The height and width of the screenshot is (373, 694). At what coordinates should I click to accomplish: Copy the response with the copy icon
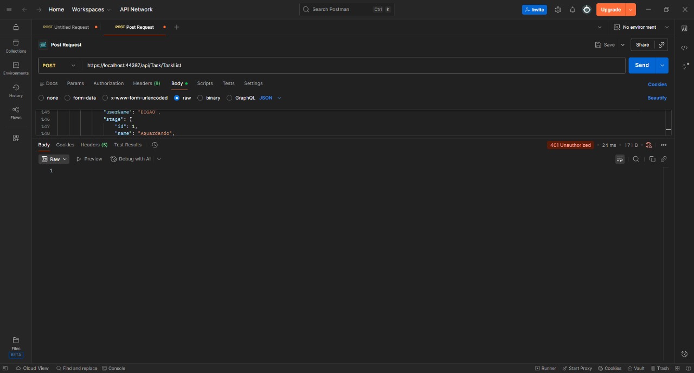(652, 159)
